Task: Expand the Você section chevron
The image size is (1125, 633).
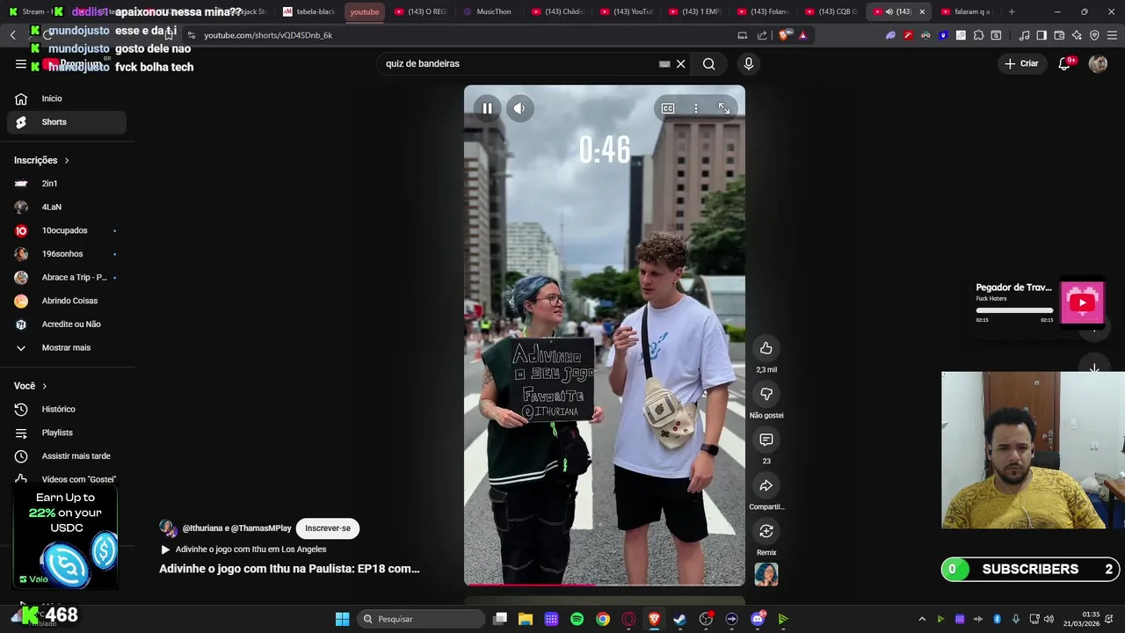Action: 44,386
